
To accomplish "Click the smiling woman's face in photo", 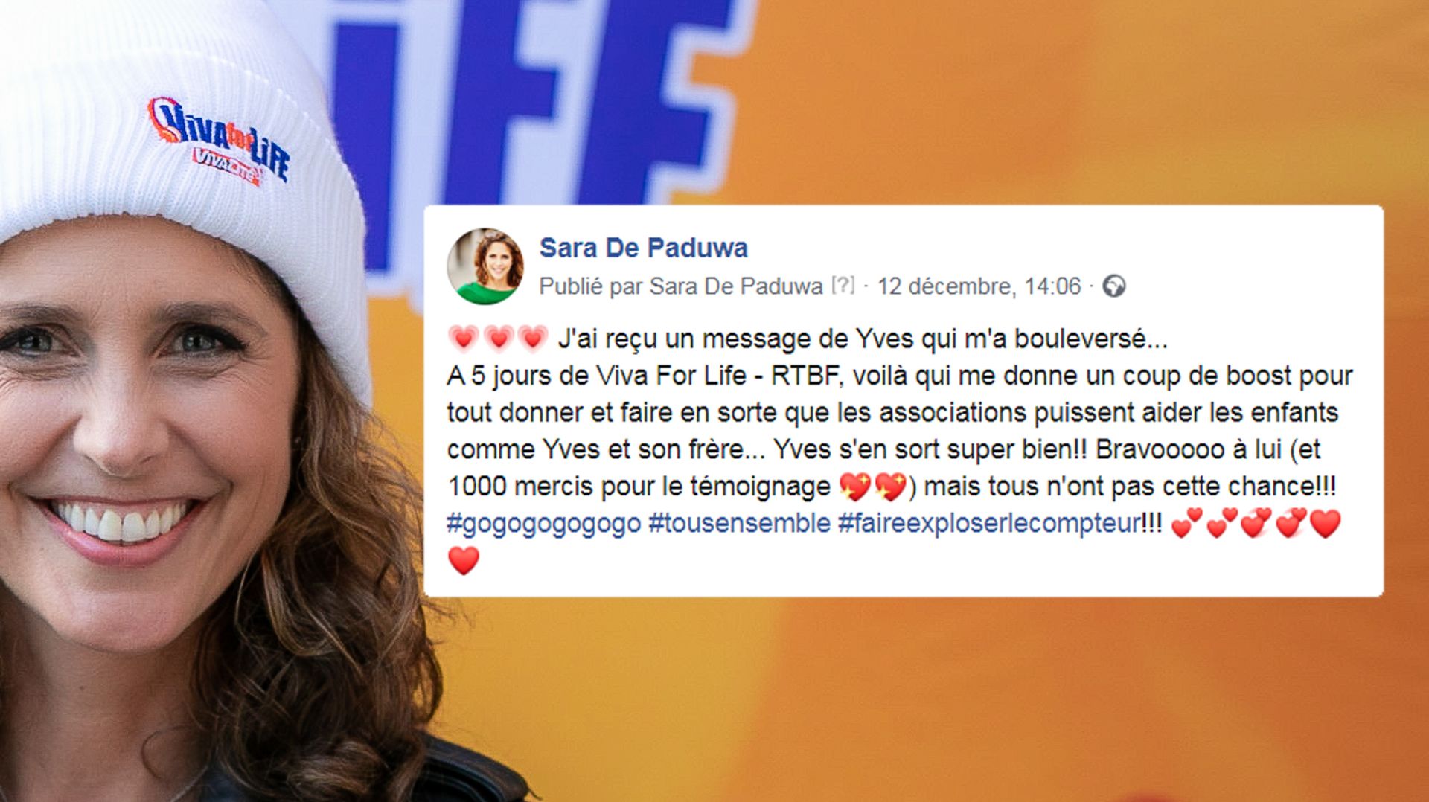I will point(141,417).
